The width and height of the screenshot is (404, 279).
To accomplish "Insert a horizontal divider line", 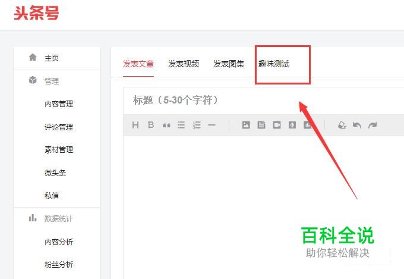I will pos(212,125).
